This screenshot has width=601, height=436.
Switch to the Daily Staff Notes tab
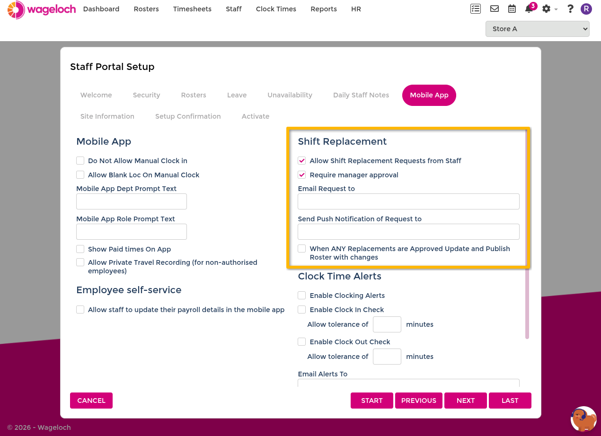361,95
